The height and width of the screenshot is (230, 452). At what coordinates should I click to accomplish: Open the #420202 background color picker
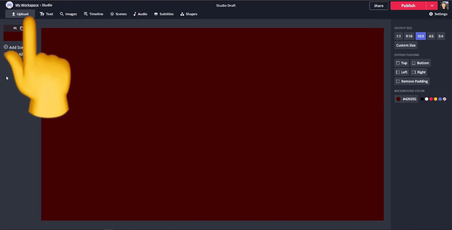pyautogui.click(x=406, y=99)
